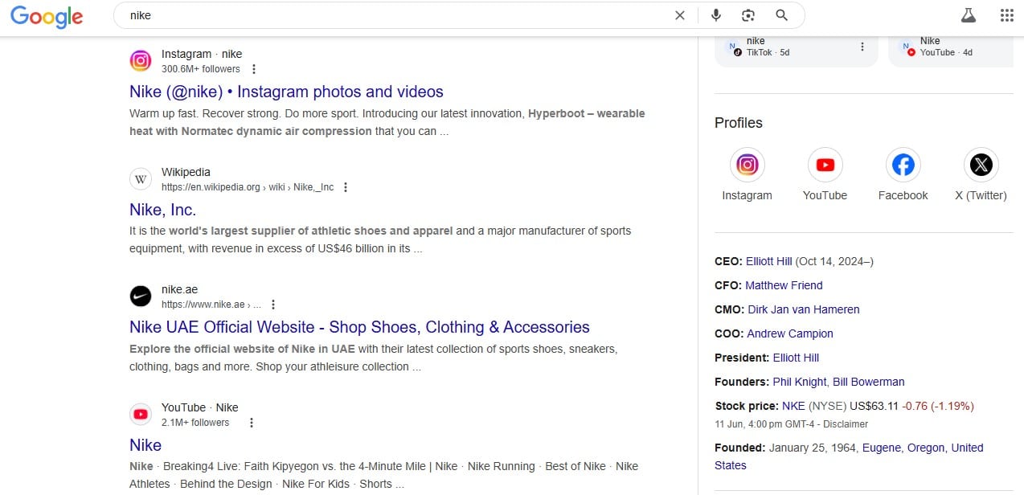The height and width of the screenshot is (495, 1024).
Task: Open Search Labs flask icon
Action: pos(968,15)
